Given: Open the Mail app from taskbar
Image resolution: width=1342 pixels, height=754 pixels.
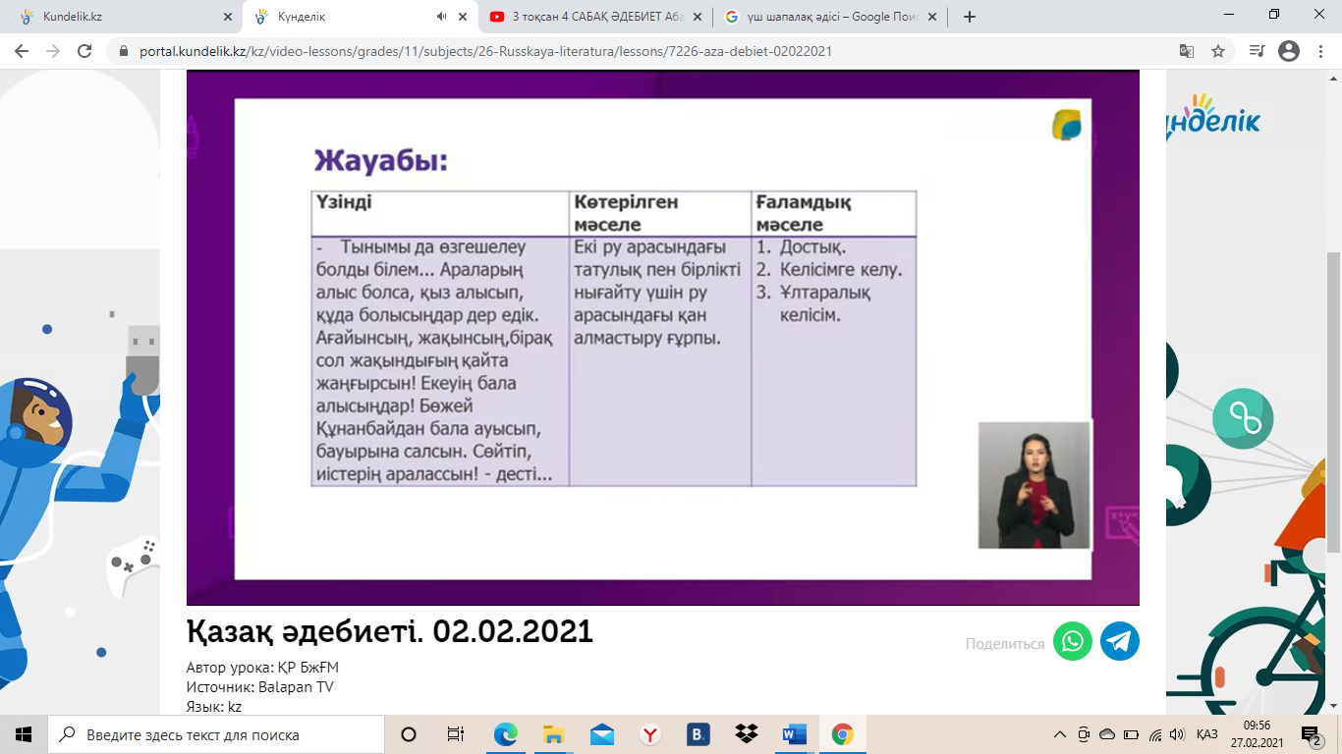Looking at the screenshot, I should tap(601, 734).
